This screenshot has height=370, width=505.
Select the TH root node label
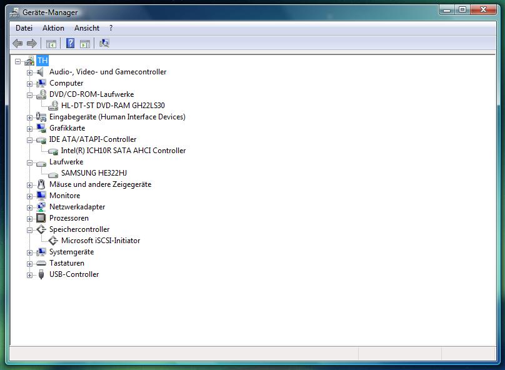(42, 60)
